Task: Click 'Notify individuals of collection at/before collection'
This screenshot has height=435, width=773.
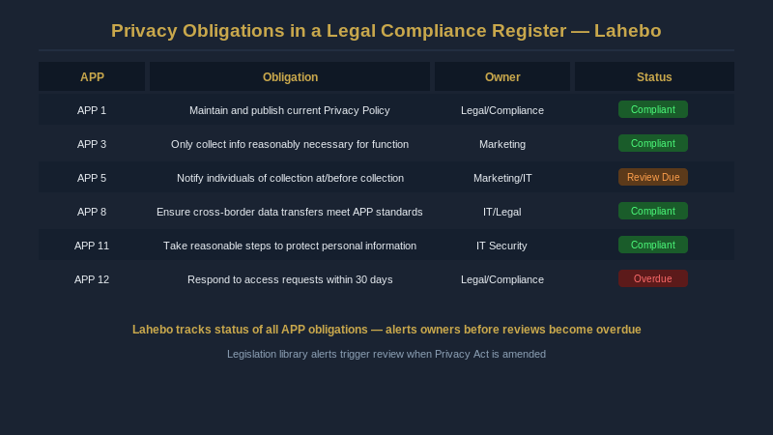Action: tap(290, 178)
